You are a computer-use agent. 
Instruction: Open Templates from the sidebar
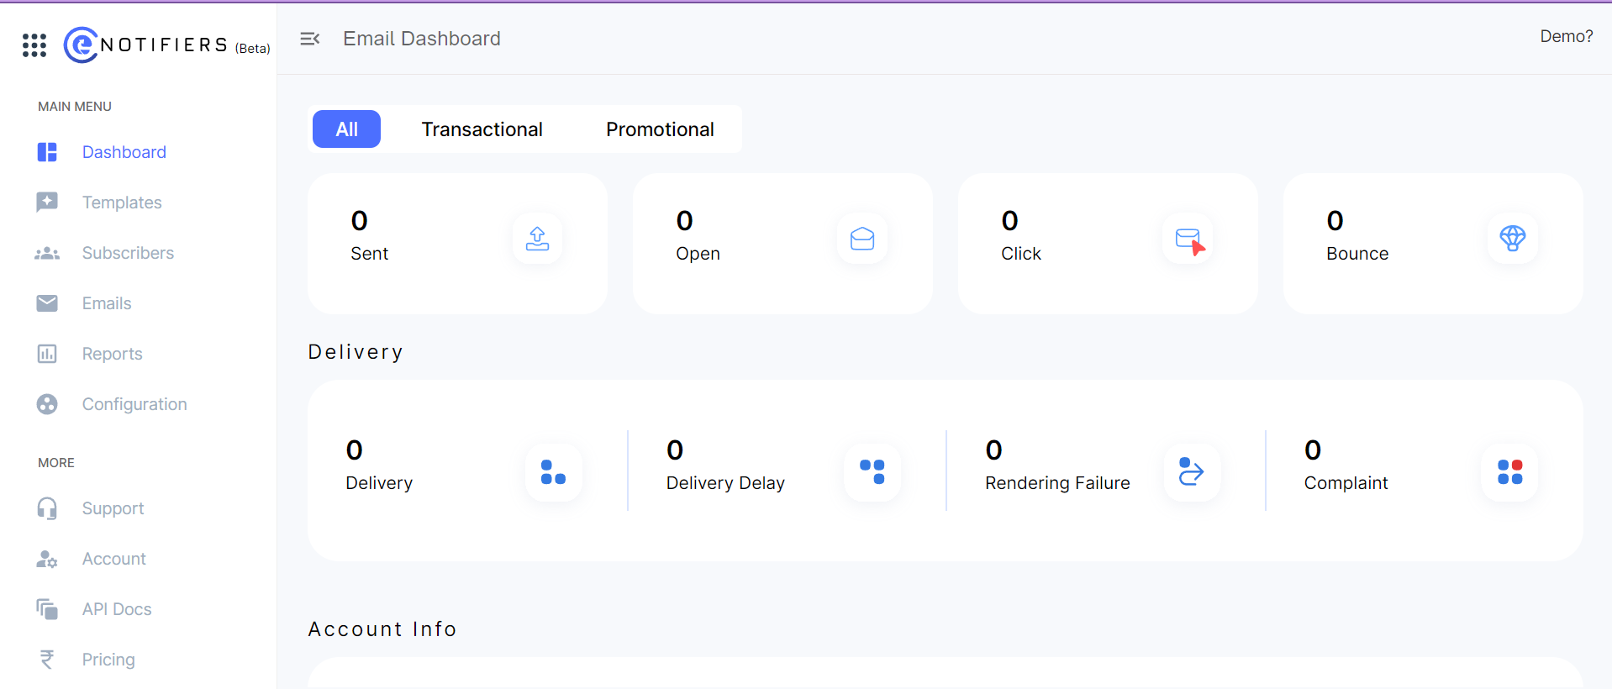pos(121,202)
